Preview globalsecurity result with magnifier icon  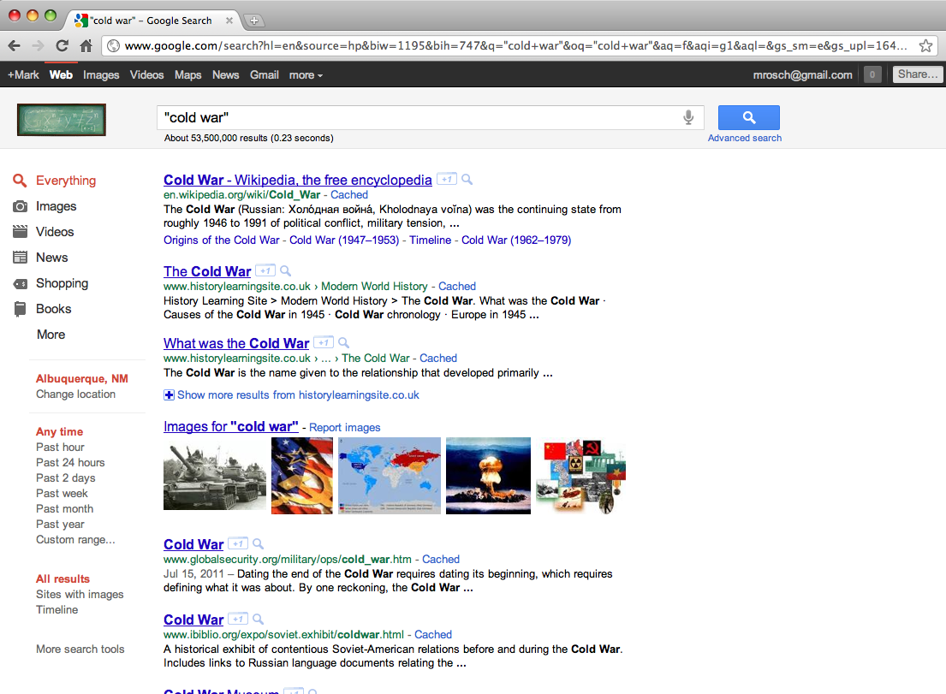coord(259,543)
